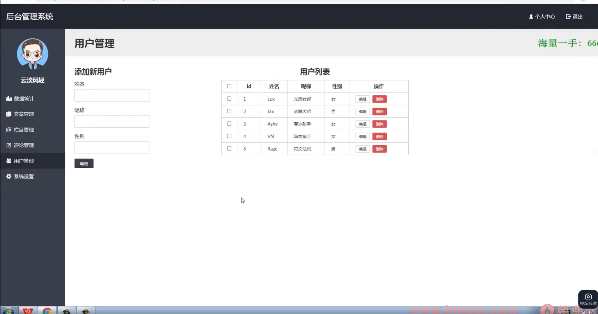Open the 系统设置 sidebar menu
Image resolution: width=598 pixels, height=314 pixels.
pyautogui.click(x=33, y=176)
